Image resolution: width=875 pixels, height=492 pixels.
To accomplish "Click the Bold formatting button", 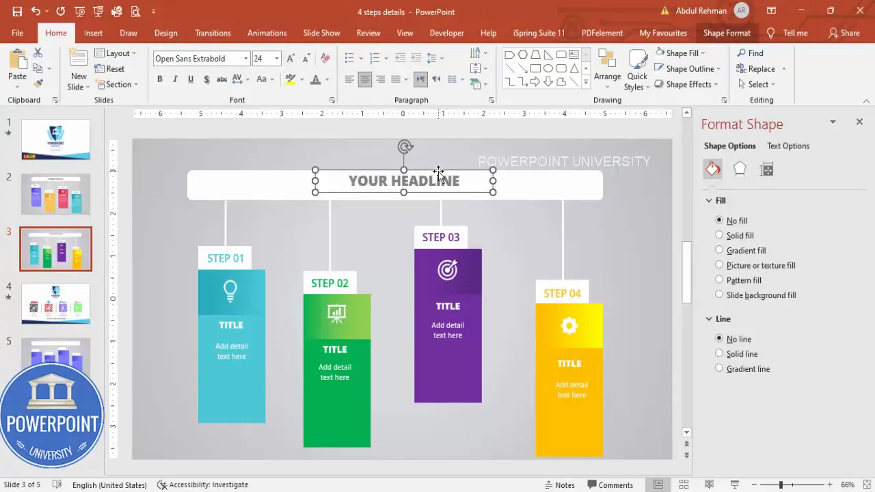I will click(x=160, y=79).
